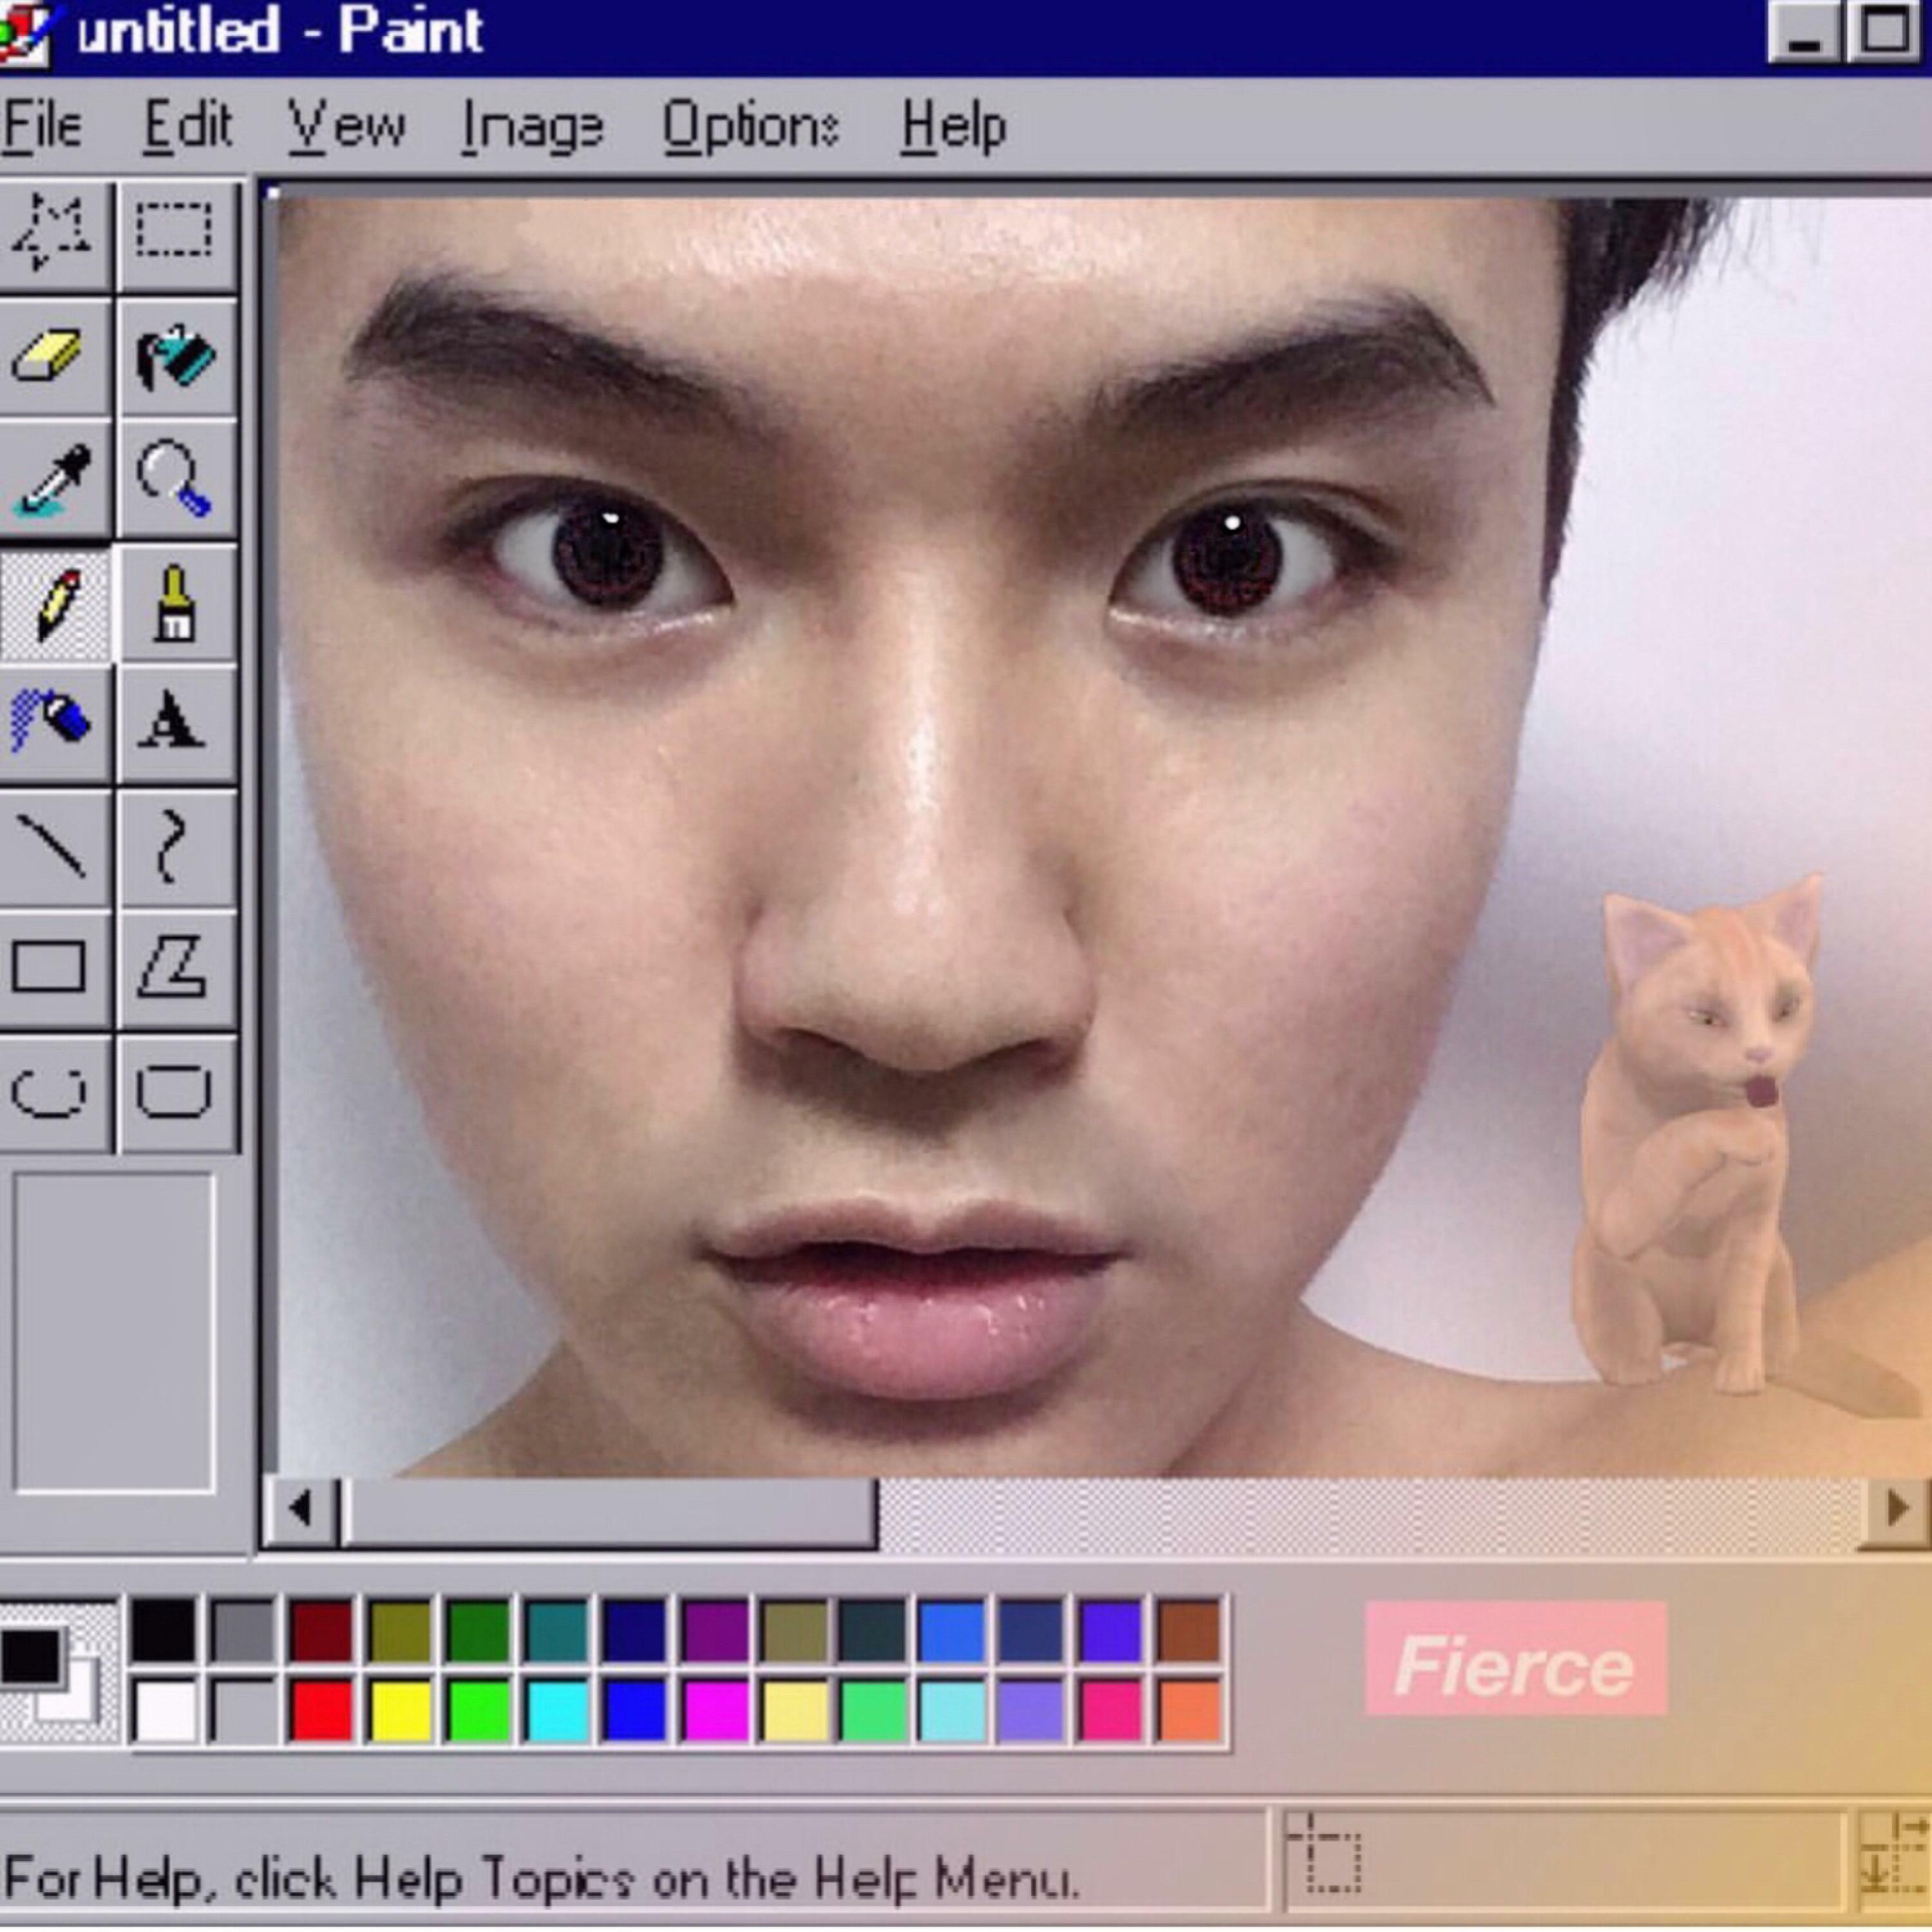Open the Image menu
The height and width of the screenshot is (1932, 1932).
pyautogui.click(x=532, y=127)
